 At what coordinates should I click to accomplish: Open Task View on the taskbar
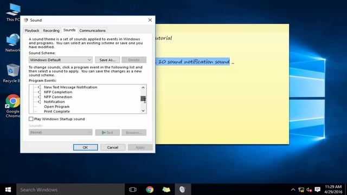click(133, 190)
